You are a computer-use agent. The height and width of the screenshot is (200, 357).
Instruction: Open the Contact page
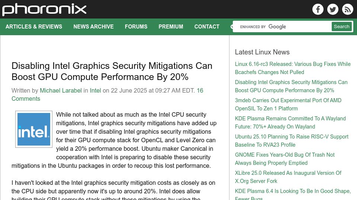coord(207,27)
